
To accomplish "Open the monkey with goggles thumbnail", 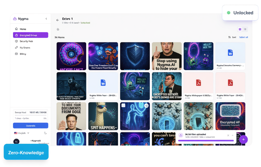I will click(x=103, y=56).
